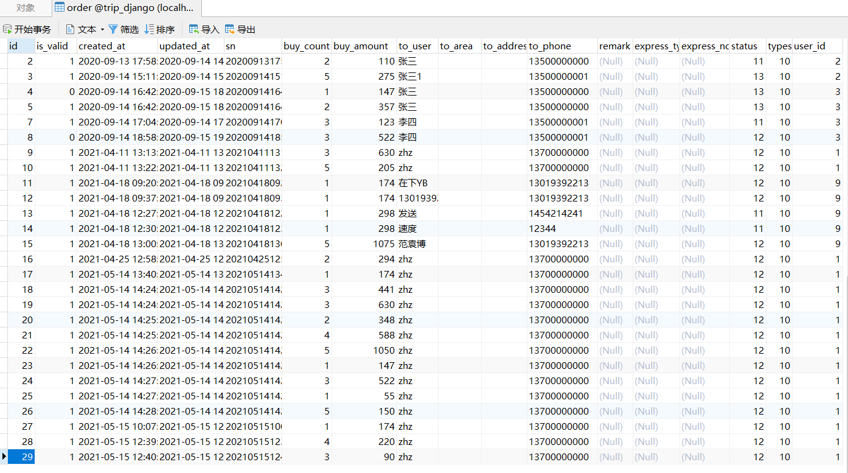This screenshot has width=848, height=473.
Task: Click the id cell 16
Action: click(x=21, y=259)
